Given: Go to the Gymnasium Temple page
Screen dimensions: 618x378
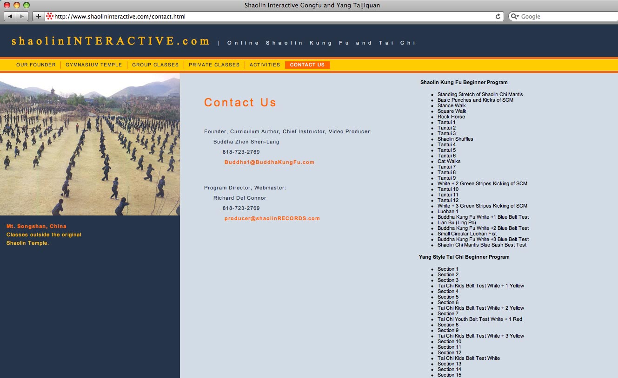Looking at the screenshot, I should click(x=93, y=65).
